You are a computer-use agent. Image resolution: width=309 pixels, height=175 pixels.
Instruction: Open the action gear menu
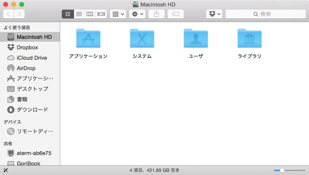pyautogui.click(x=137, y=14)
